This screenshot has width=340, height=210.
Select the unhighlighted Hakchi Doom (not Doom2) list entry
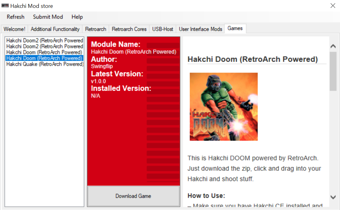44,52
